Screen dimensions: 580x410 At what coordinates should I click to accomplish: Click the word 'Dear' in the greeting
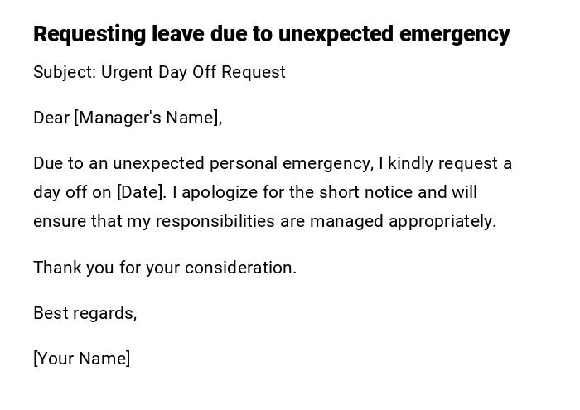point(51,118)
